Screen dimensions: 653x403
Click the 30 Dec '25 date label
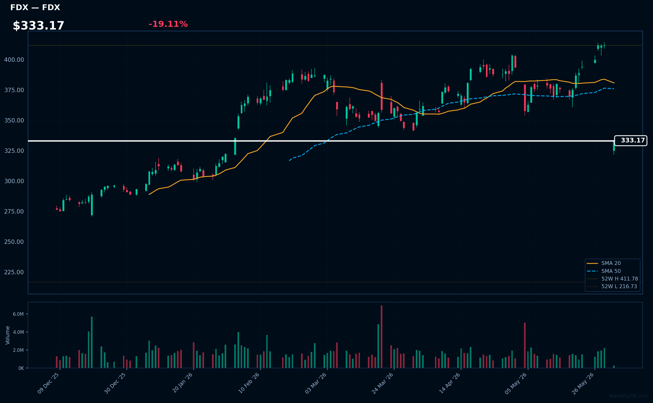(x=115, y=383)
